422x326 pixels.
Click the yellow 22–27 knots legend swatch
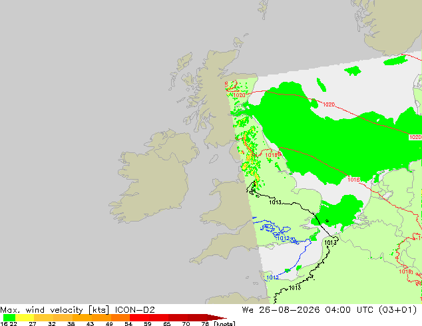(25, 317)
